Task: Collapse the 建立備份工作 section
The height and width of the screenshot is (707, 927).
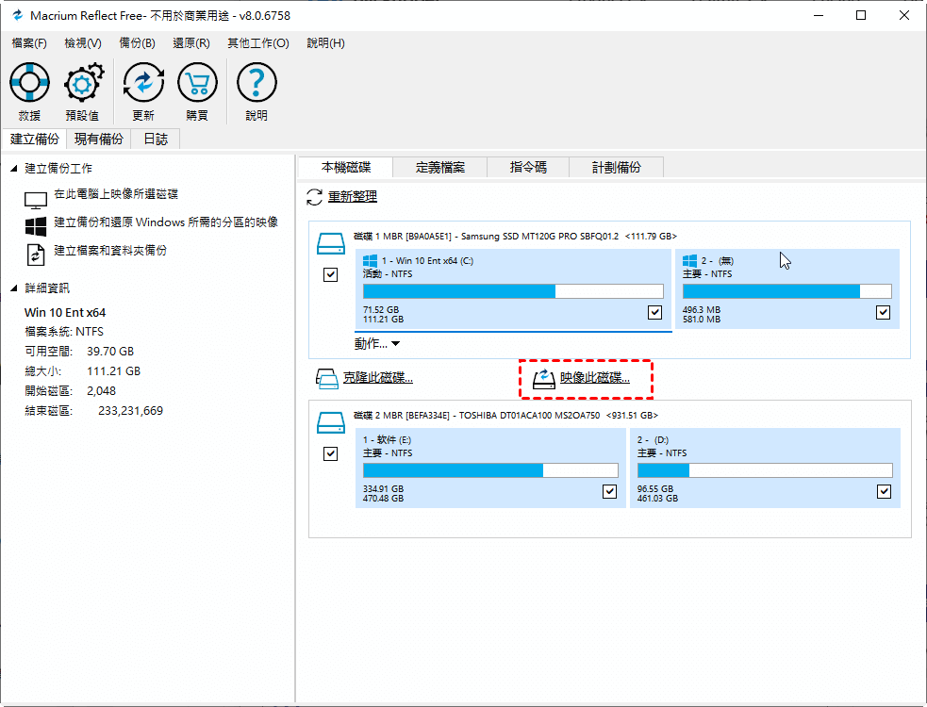Action: click(x=14, y=169)
